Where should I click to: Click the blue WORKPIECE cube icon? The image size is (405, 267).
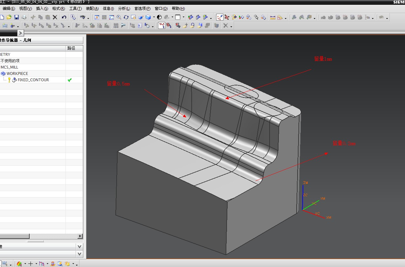coord(3,74)
